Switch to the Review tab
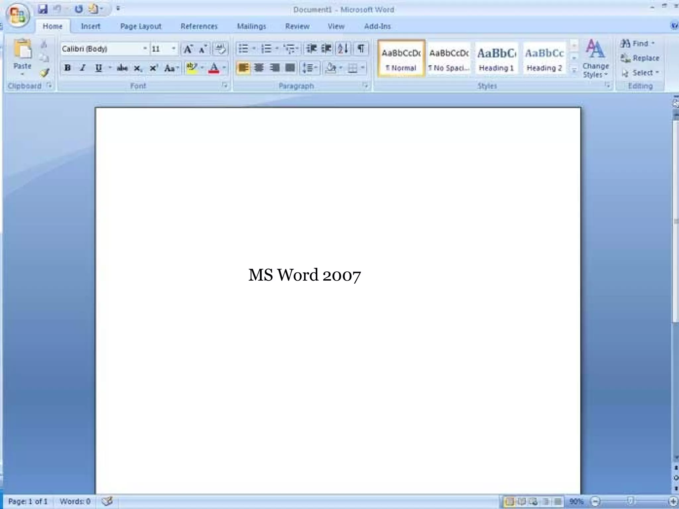Image resolution: width=679 pixels, height=509 pixels. pos(297,26)
